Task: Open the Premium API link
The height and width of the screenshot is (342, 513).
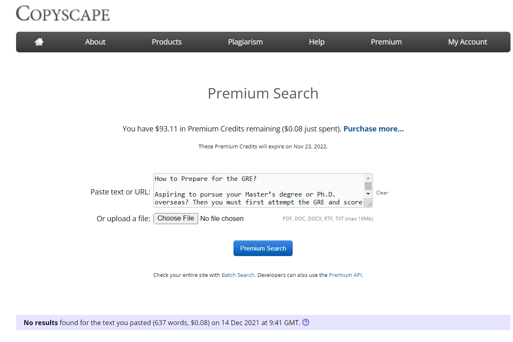Action: (x=346, y=275)
